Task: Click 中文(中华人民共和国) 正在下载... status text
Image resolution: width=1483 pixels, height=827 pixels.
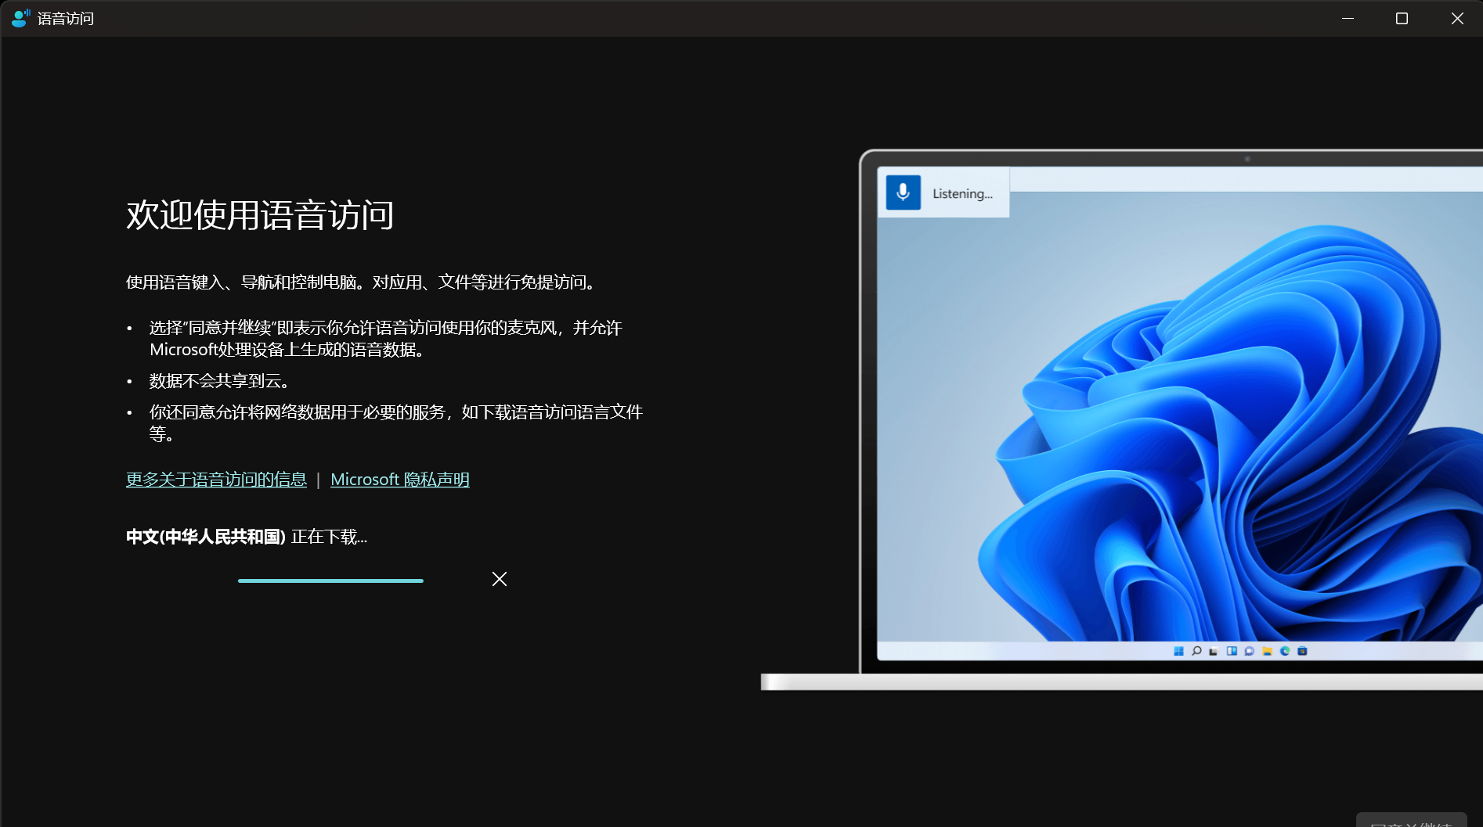Action: [247, 537]
